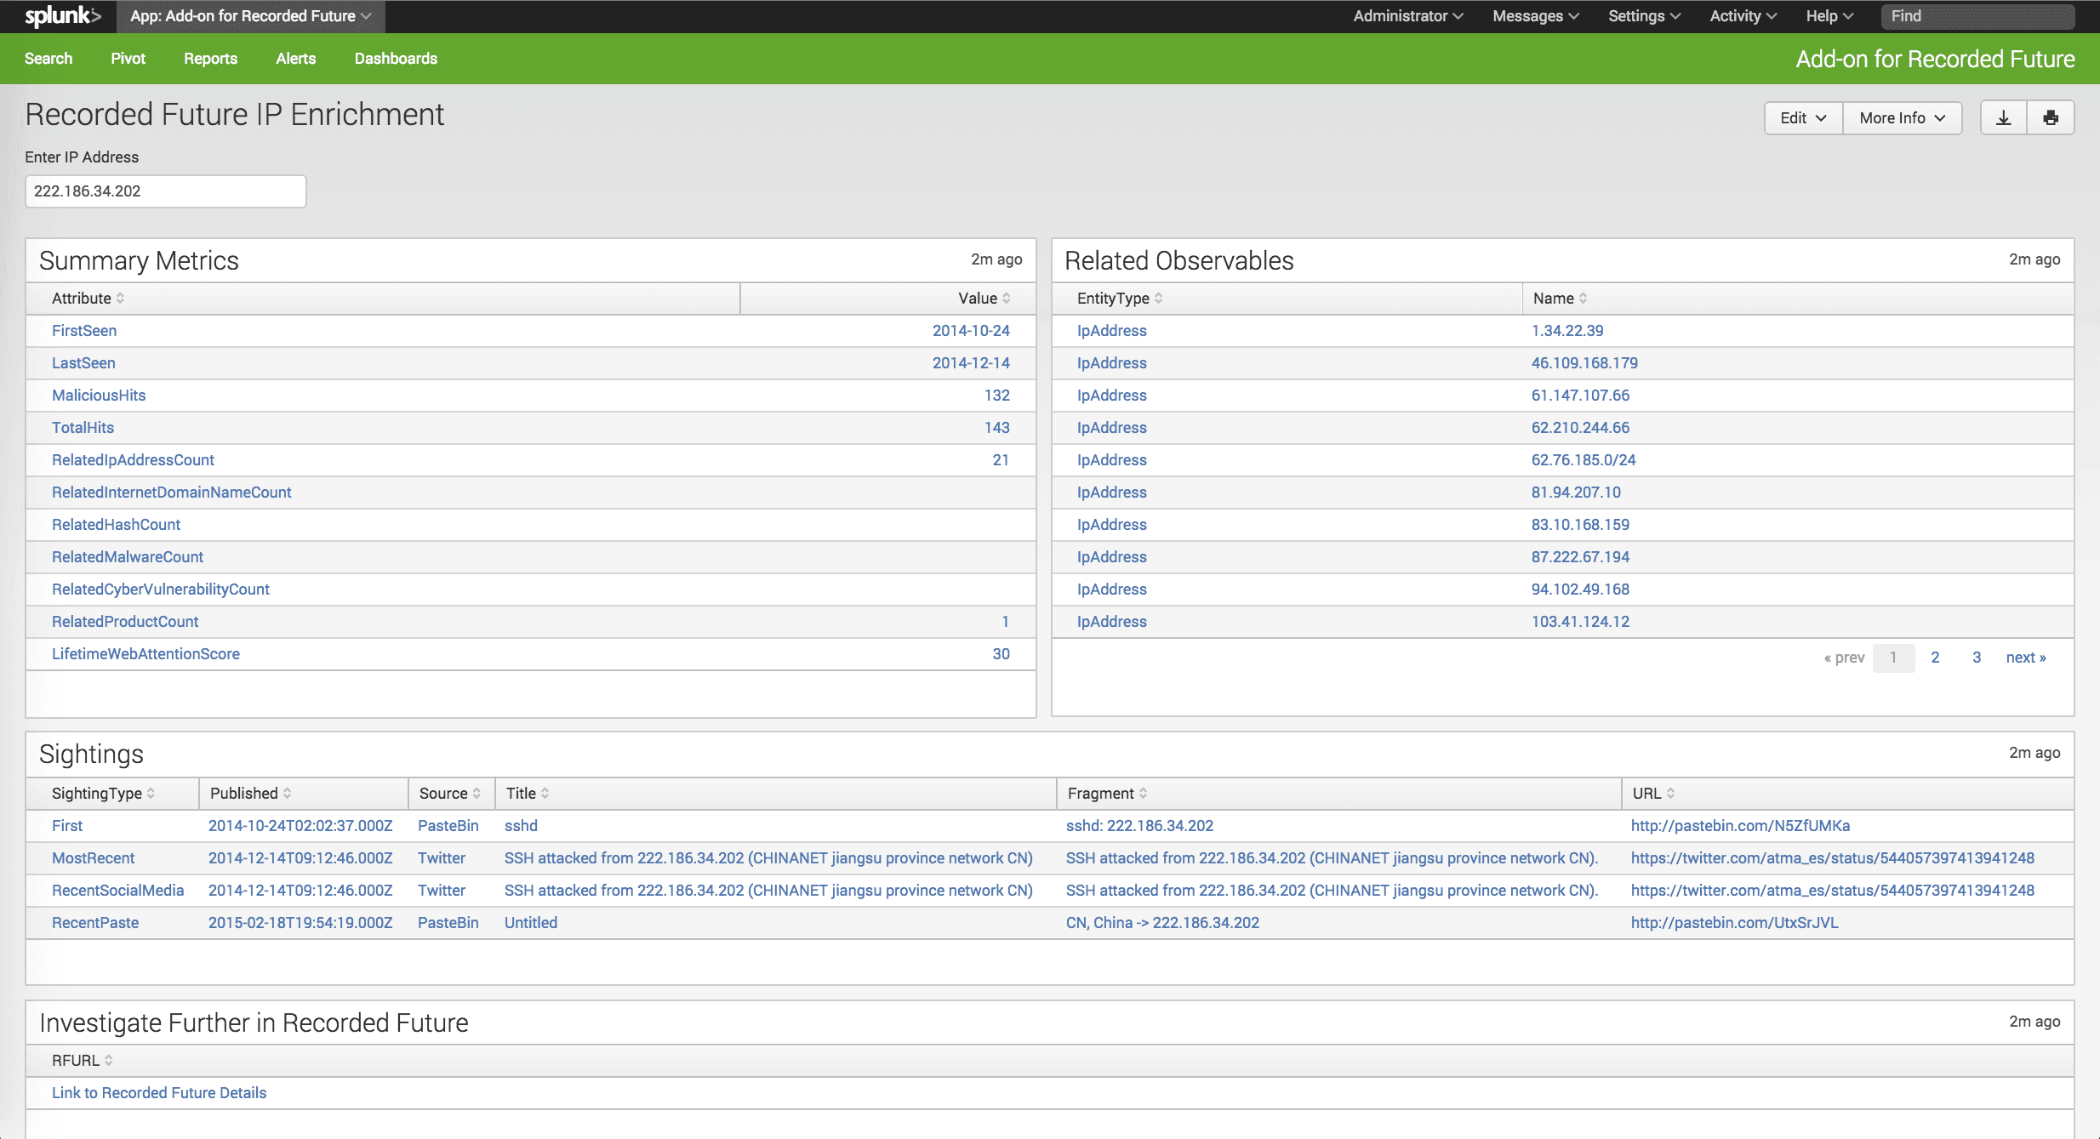This screenshot has height=1139, width=2100.
Task: Open the More Info dropdown
Action: pyautogui.click(x=1903, y=118)
